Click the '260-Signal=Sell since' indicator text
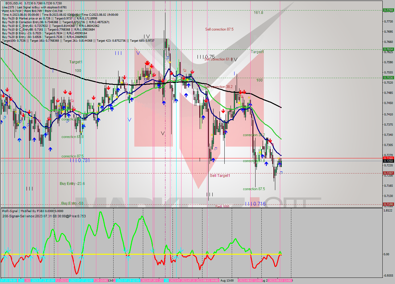The width and height of the screenshot is (395, 284). coord(44,216)
